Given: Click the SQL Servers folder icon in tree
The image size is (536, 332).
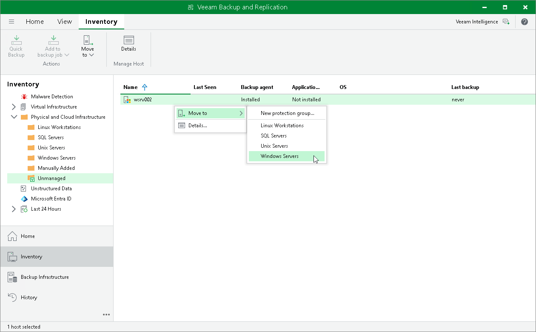Looking at the screenshot, I should [31, 137].
